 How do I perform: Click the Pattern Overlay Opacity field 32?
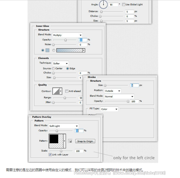[79, 131]
